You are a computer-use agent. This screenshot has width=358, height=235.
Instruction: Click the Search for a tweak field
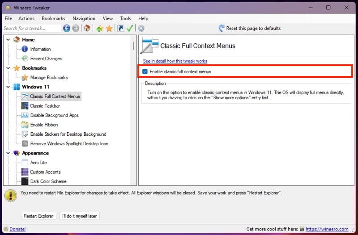click(x=32, y=29)
